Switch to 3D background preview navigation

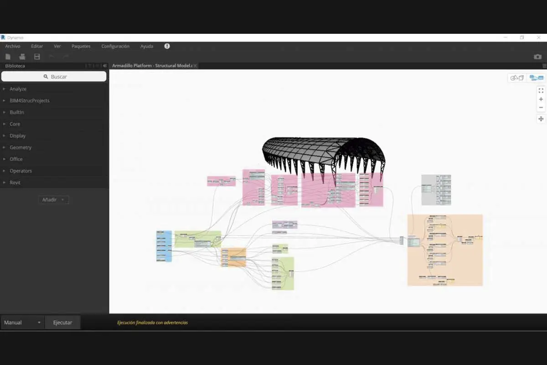click(x=517, y=78)
